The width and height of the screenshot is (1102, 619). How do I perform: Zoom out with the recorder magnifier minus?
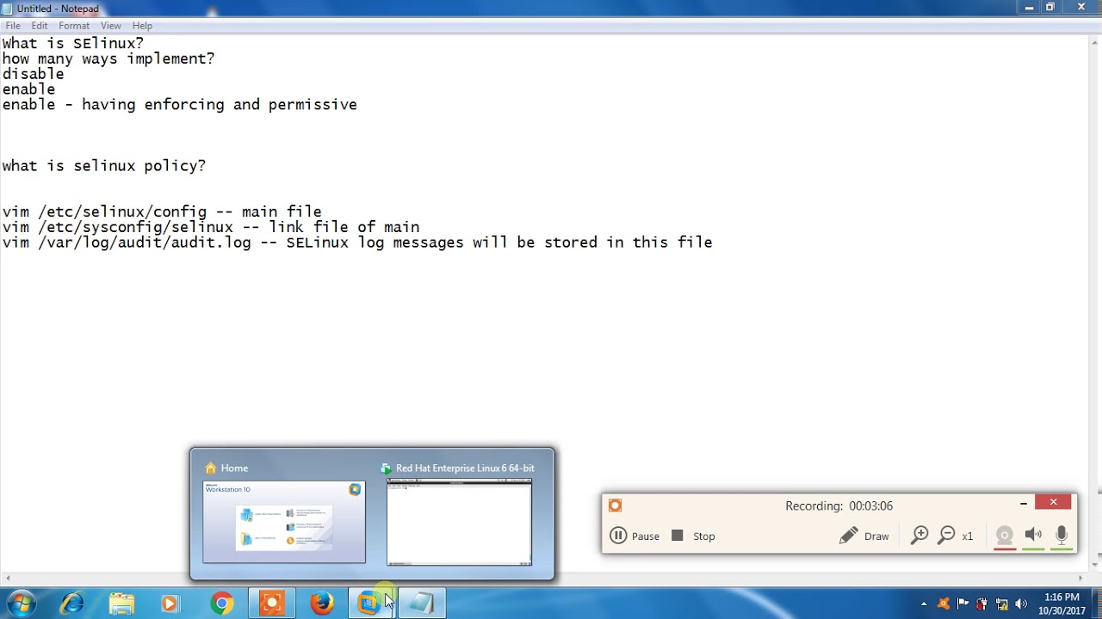tap(946, 536)
